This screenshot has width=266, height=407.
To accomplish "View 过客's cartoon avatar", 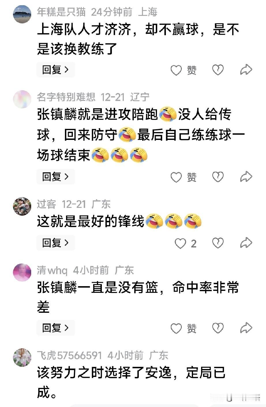I will (x=22, y=206).
